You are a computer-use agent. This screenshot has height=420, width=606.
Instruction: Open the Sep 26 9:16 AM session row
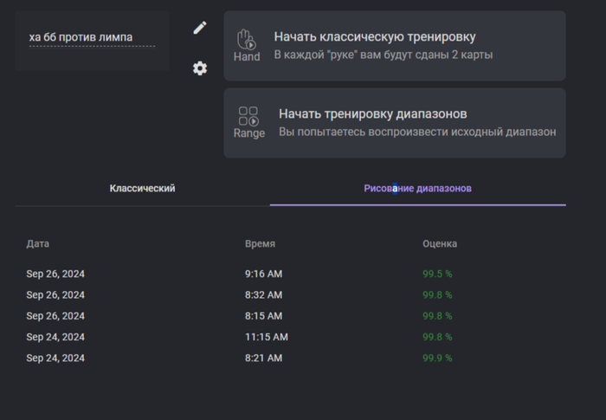[291, 274]
